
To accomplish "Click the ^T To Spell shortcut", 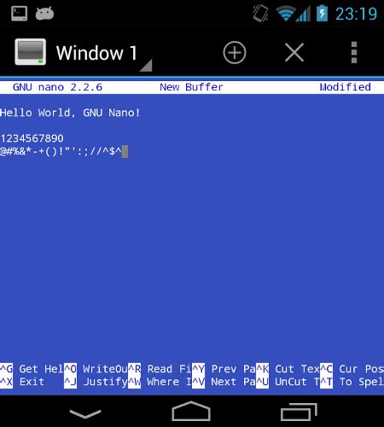I will pos(352,382).
